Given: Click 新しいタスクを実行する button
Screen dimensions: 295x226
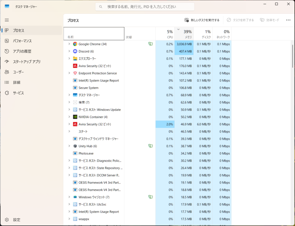Looking at the screenshot, I should tap(202, 20).
